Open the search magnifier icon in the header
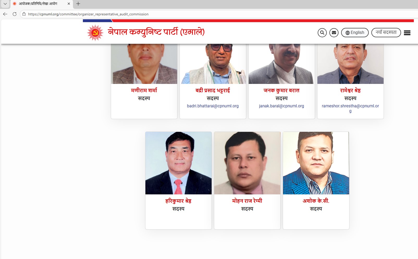This screenshot has height=259, width=418. pos(322,33)
